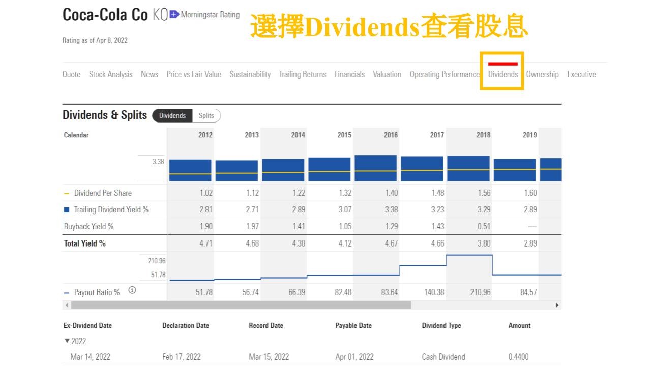This screenshot has height=366, width=651.
Task: Click the scrollbar left arrow
Action: coord(66,305)
